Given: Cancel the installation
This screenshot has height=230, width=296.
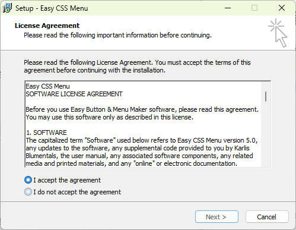Looking at the screenshot, I should tap(267, 217).
